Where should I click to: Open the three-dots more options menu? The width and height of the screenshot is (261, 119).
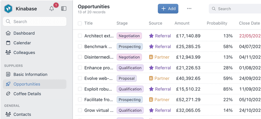(x=189, y=9)
